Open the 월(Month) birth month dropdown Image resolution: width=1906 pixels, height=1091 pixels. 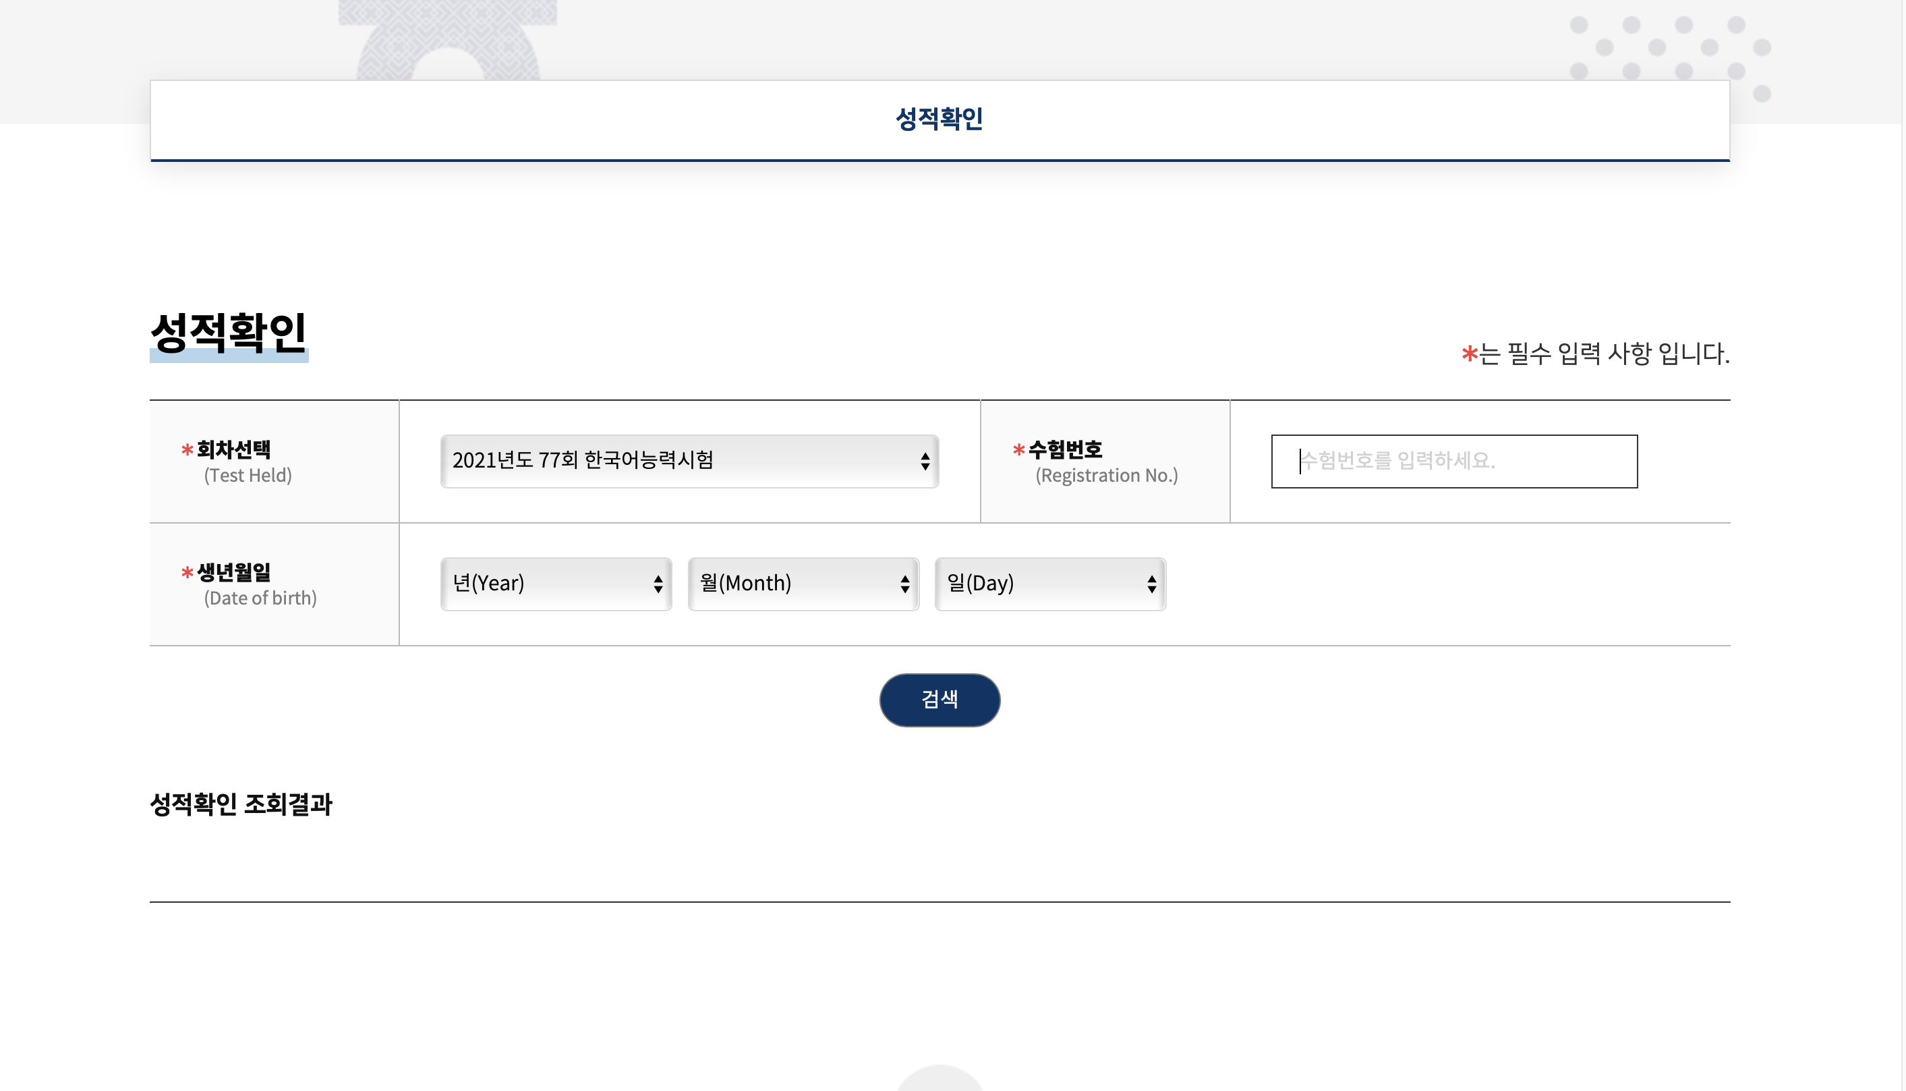tap(803, 584)
